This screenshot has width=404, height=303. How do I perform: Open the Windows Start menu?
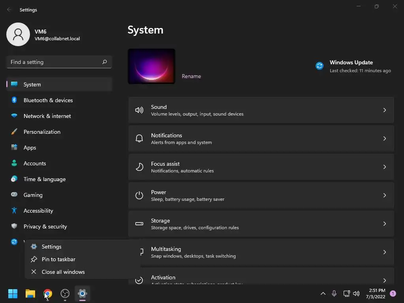click(x=13, y=294)
